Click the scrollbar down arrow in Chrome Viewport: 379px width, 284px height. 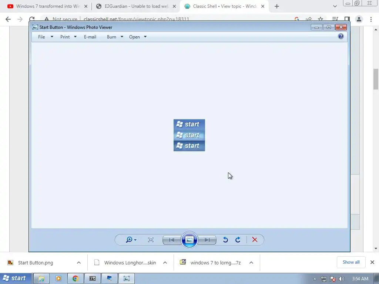tap(376, 248)
